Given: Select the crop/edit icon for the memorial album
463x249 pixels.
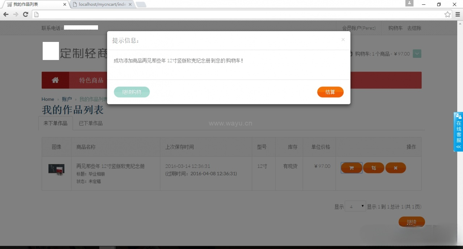Looking at the screenshot, I should [373, 168].
